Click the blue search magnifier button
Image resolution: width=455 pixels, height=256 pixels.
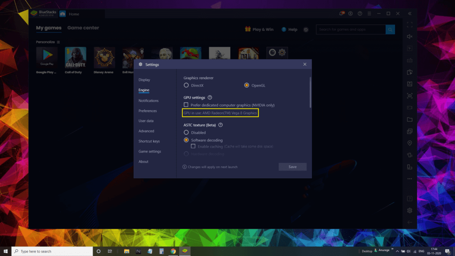pyautogui.click(x=390, y=29)
